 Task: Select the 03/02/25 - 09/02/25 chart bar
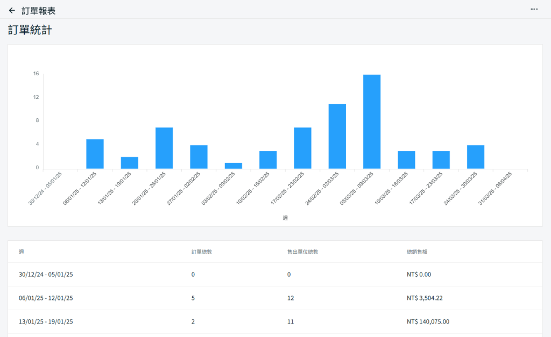pyautogui.click(x=234, y=166)
